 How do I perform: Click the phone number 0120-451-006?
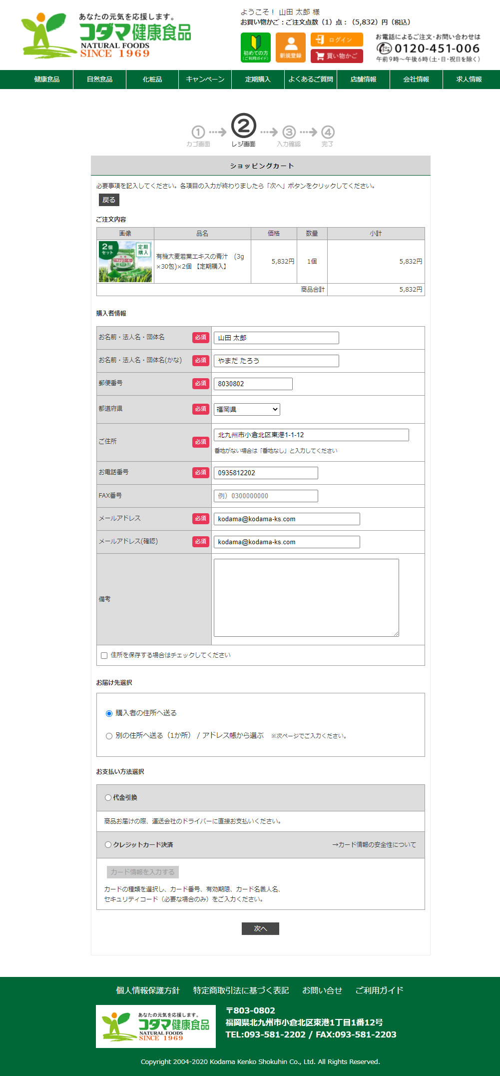pyautogui.click(x=437, y=49)
